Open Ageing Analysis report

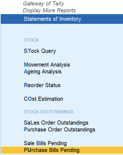pyautogui.click(x=43, y=72)
